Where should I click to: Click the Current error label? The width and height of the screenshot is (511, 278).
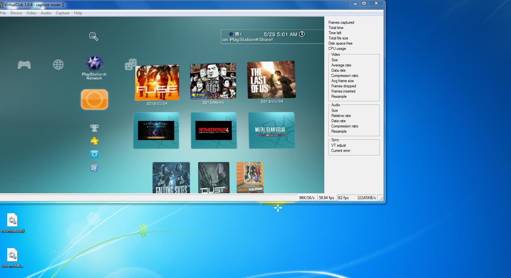point(341,151)
